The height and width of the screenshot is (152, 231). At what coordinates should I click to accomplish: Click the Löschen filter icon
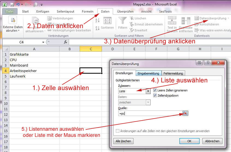pos(132,18)
